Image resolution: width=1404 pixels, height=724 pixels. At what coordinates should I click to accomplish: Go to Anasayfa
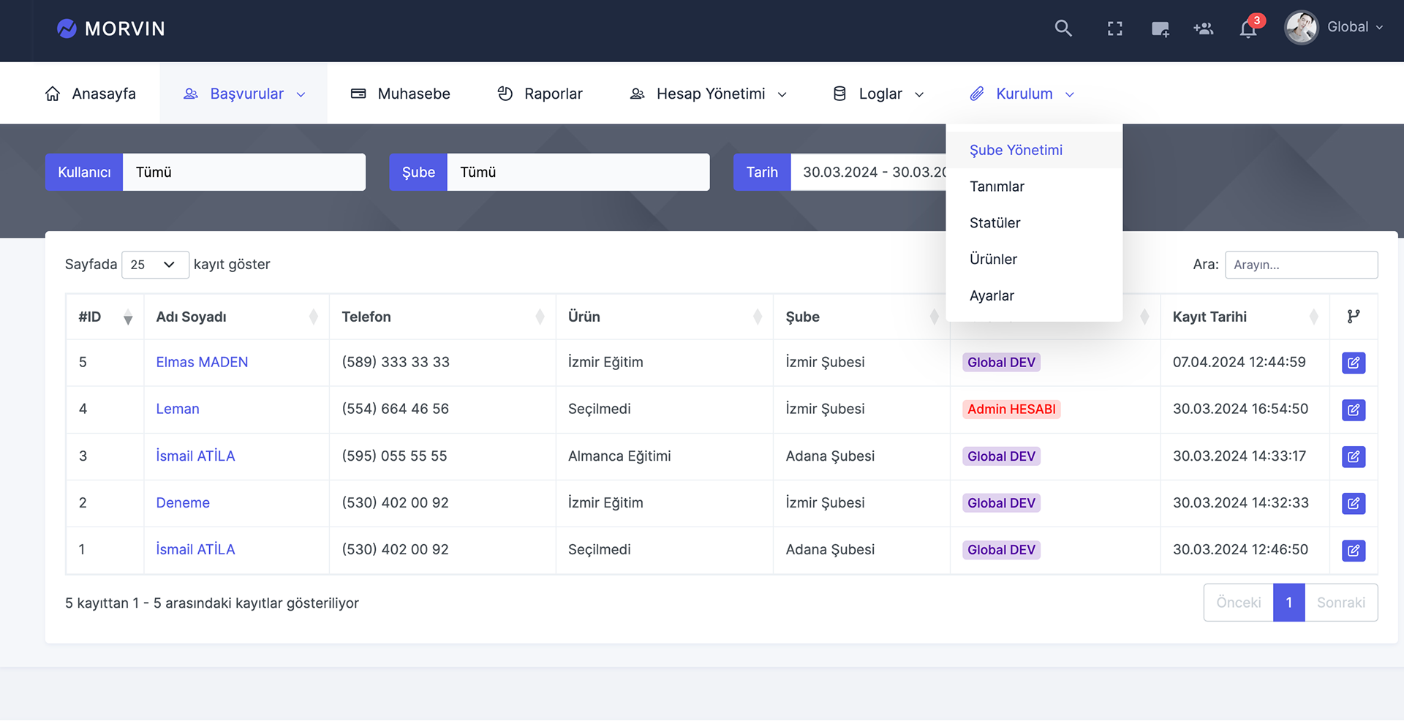point(90,94)
